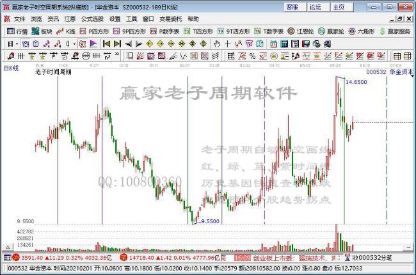The height and width of the screenshot is (275, 416).
Task: Toggle the 权 price adjustment button
Action: click(x=83, y=43)
